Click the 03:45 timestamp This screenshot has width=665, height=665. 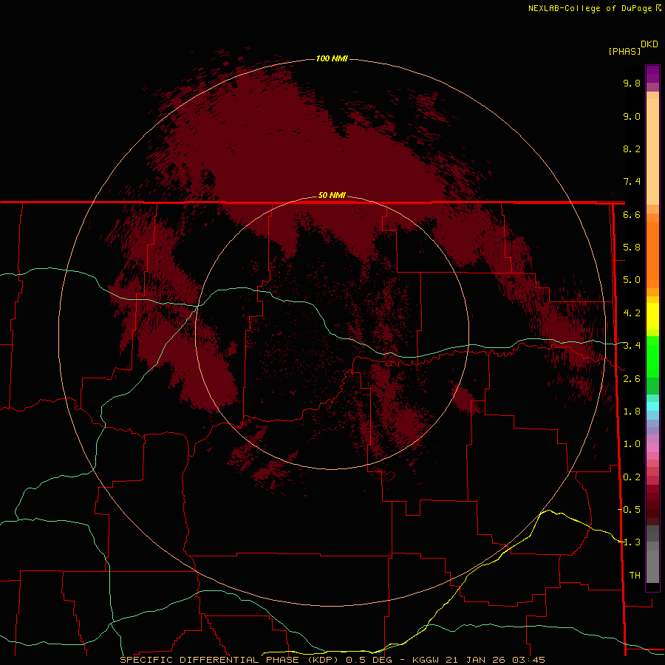click(x=528, y=660)
